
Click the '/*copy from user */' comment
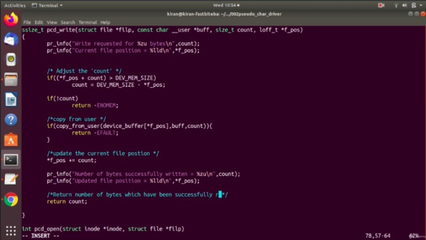(76, 119)
